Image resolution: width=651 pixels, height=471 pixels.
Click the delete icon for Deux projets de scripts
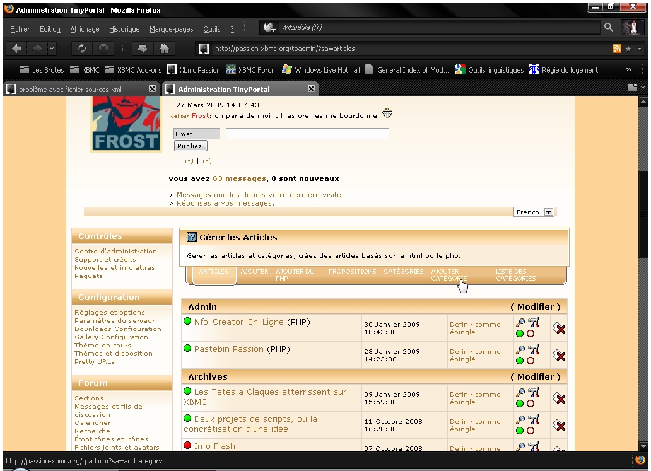pos(558,426)
